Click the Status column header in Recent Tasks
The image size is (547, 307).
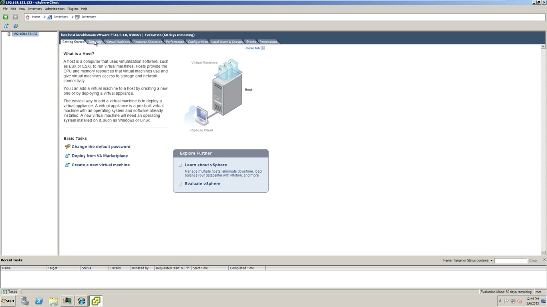tap(94, 268)
